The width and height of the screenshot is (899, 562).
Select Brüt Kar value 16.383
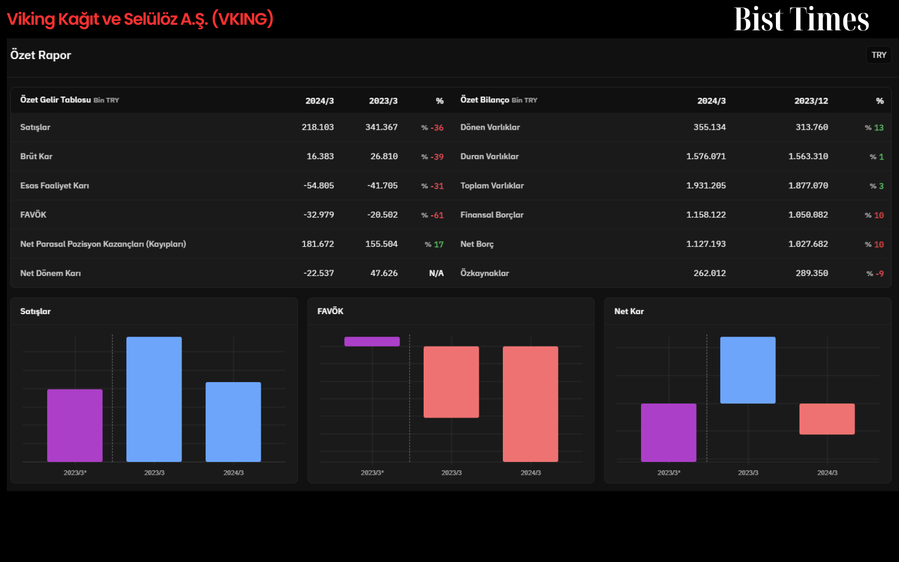[320, 156]
